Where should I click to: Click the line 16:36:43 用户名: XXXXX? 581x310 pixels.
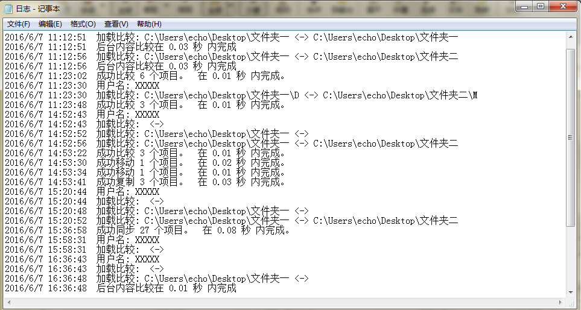[82, 259]
